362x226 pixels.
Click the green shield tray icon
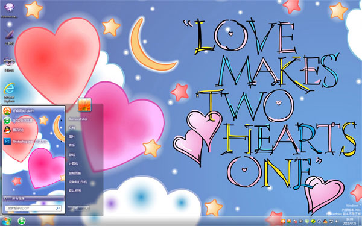pyautogui.click(x=307, y=221)
